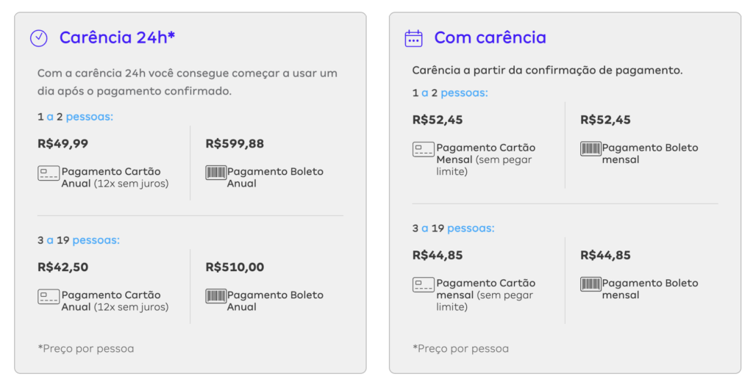This screenshot has width=753, height=382.
Task: Click the barcode icon under R$599,88
Action: pyautogui.click(x=215, y=173)
